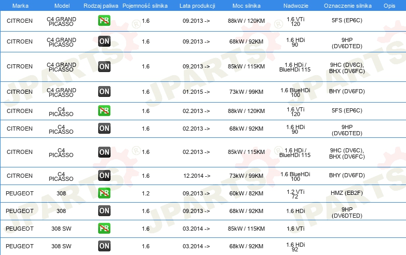Select the 'HMZ (EB2F)' engine code cell
The width and height of the screenshot is (406, 255).
tap(347, 193)
